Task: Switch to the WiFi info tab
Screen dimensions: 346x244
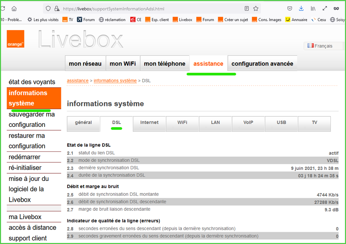Action: pos(182,124)
